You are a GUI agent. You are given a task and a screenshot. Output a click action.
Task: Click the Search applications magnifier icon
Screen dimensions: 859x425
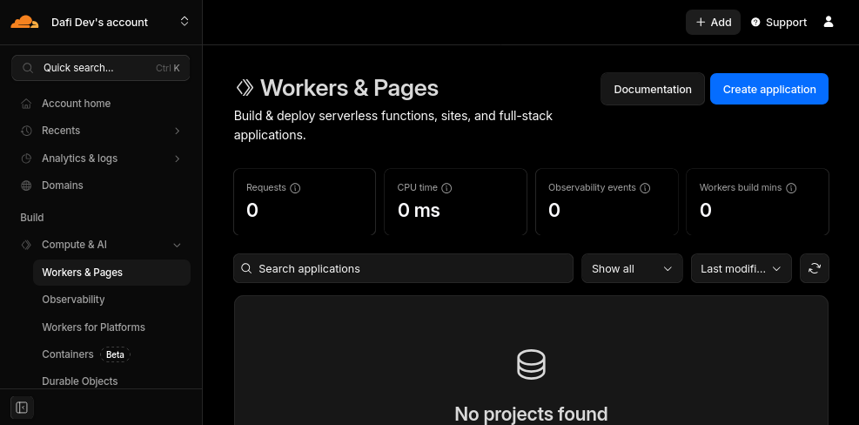[246, 269]
